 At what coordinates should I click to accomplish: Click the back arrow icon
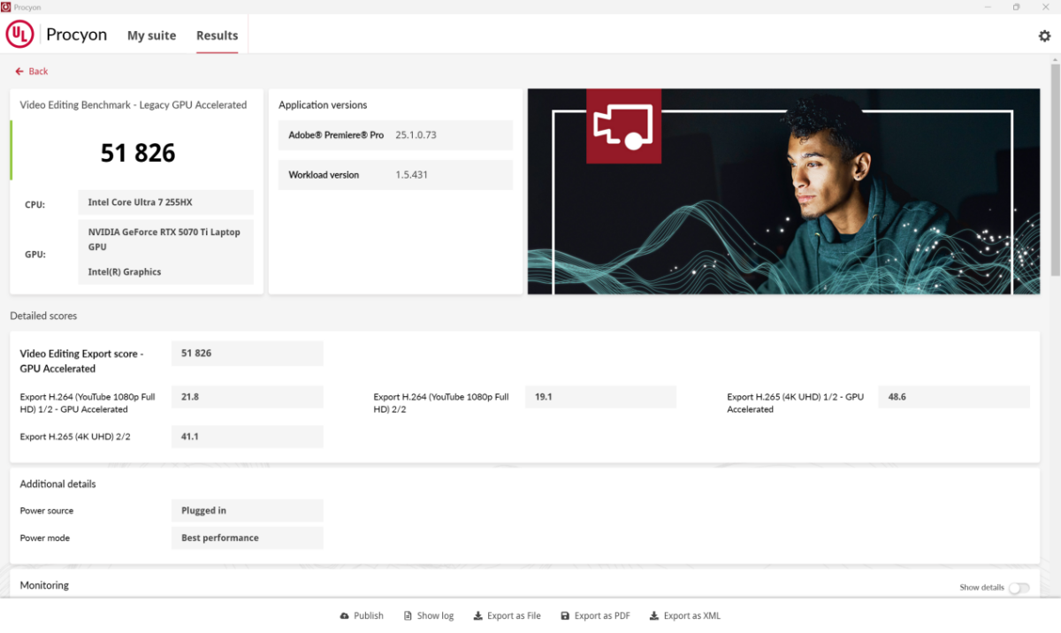(19, 72)
